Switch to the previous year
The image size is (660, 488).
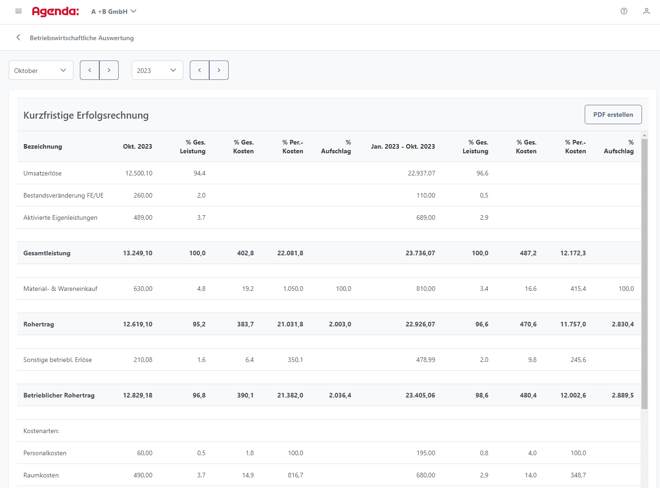coord(200,70)
